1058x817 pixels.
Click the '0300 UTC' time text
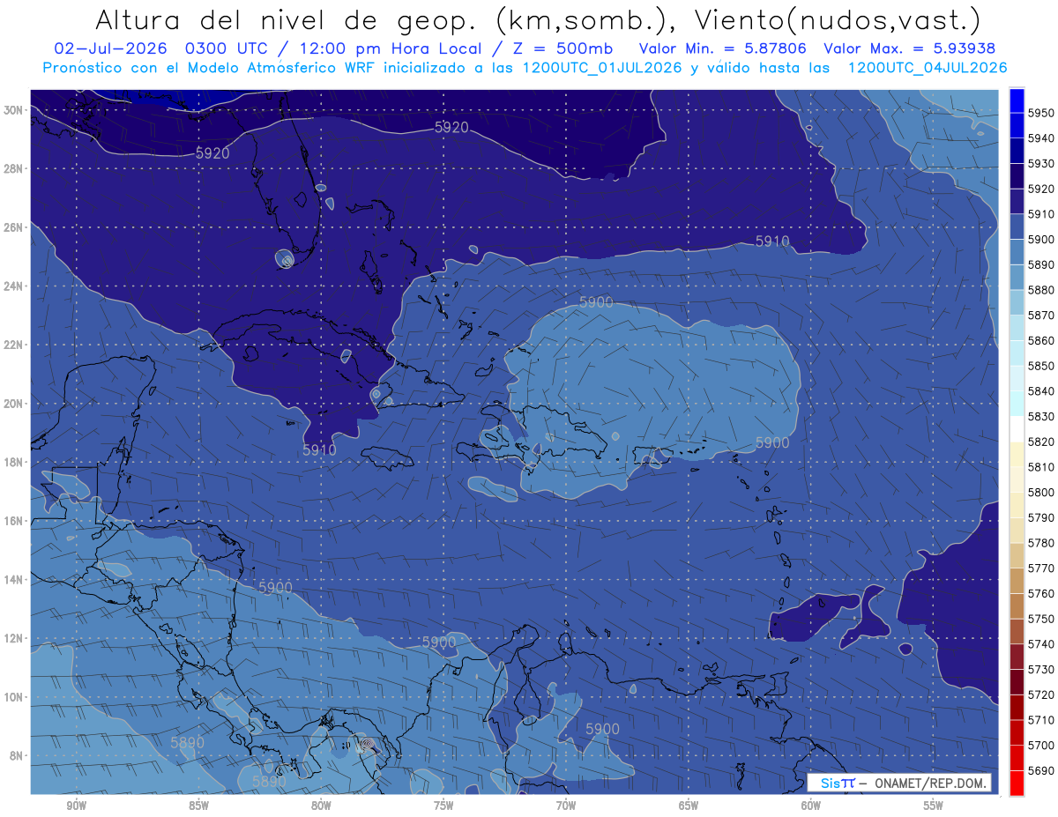tap(231, 48)
